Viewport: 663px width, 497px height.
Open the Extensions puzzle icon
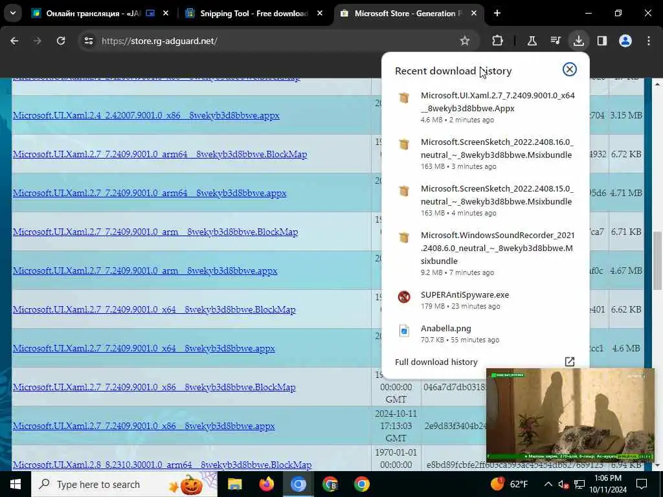tap(498, 41)
